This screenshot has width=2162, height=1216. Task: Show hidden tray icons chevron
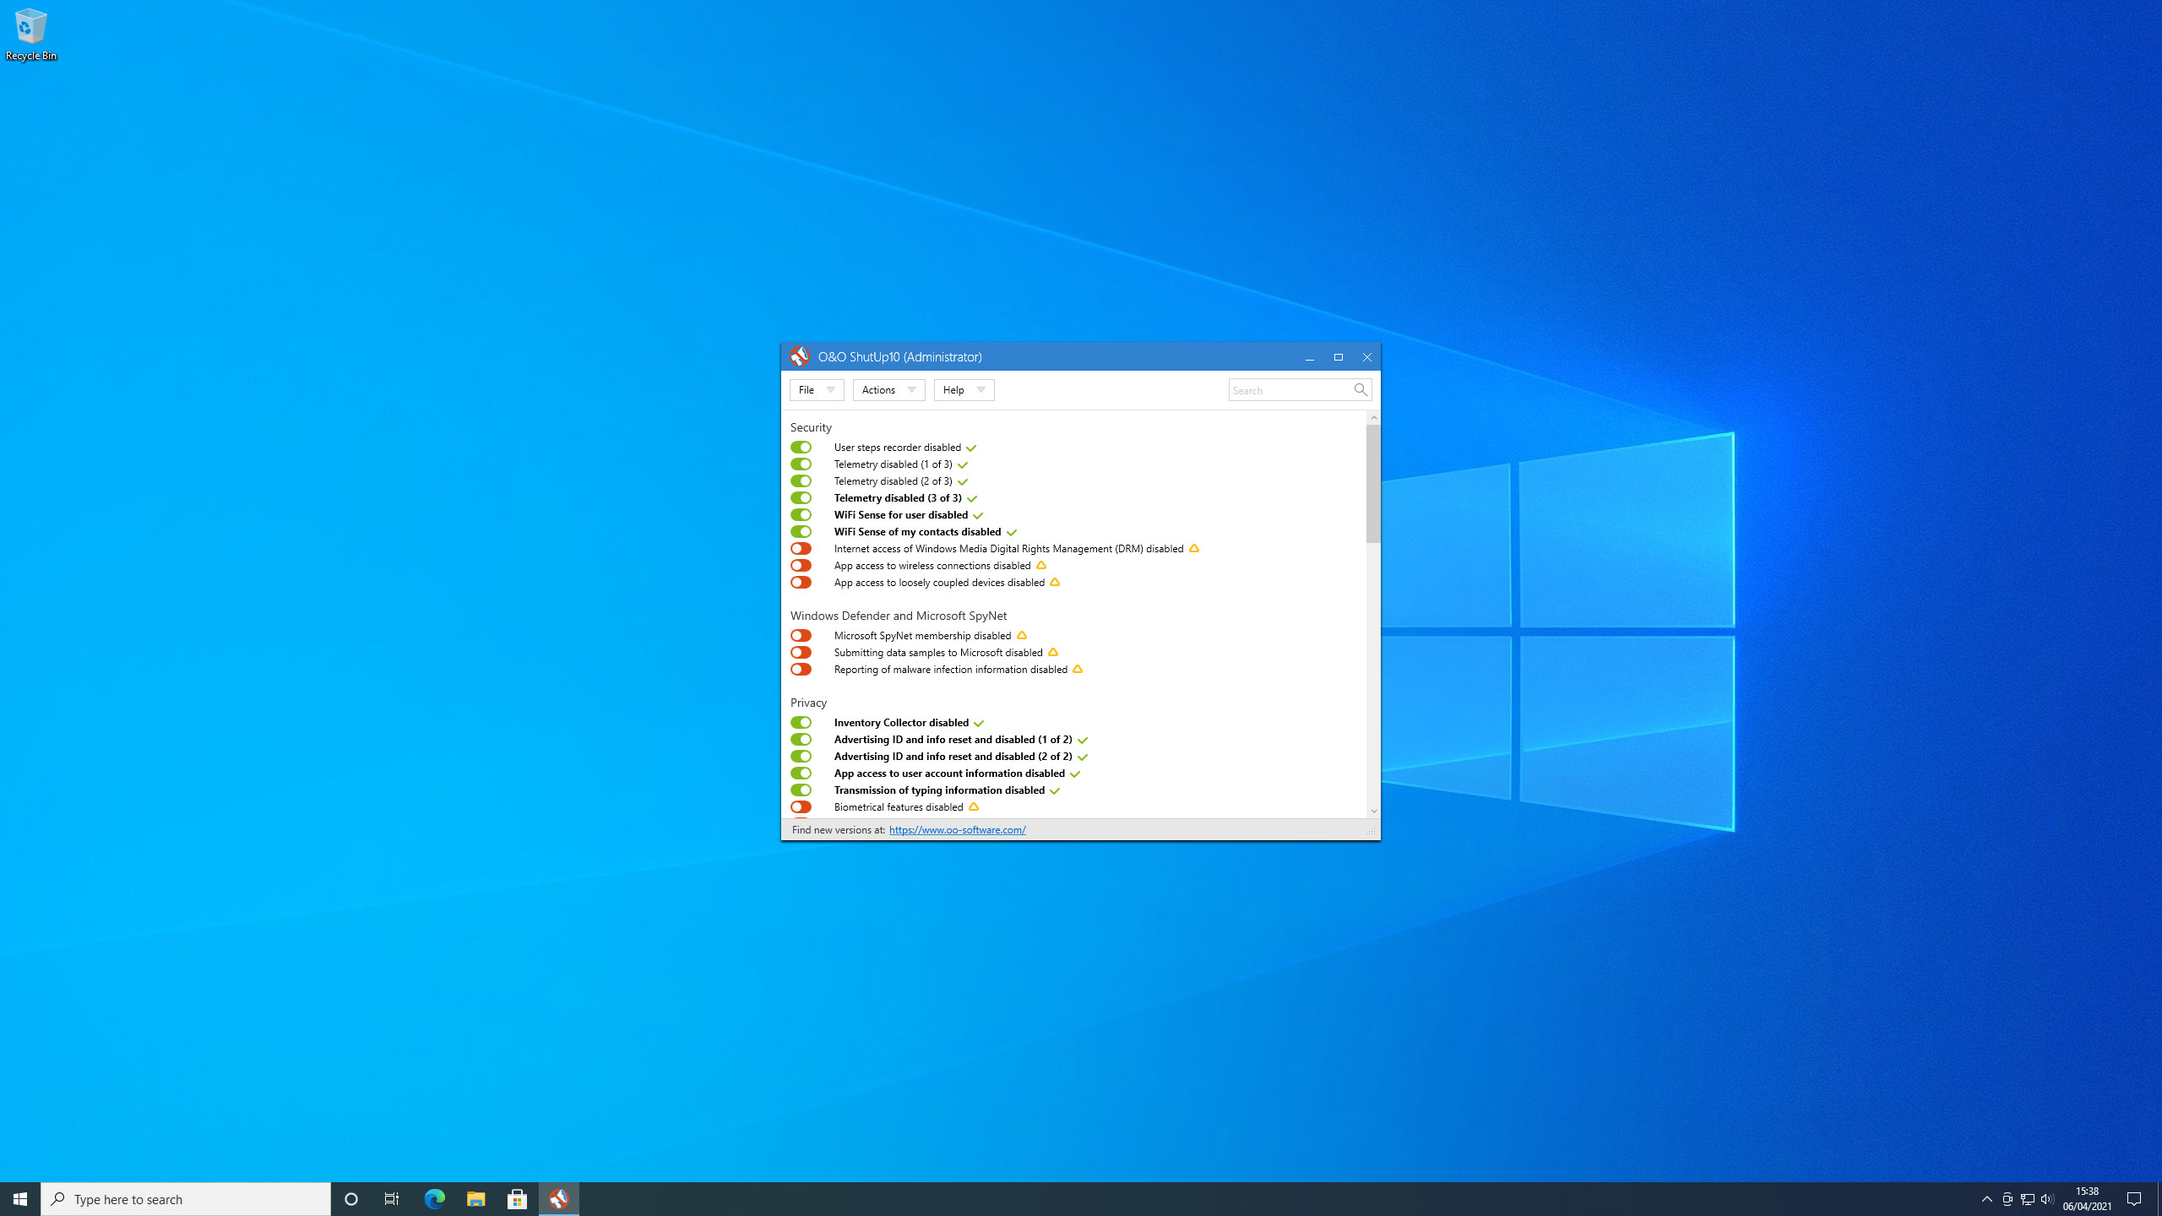coord(1987,1199)
